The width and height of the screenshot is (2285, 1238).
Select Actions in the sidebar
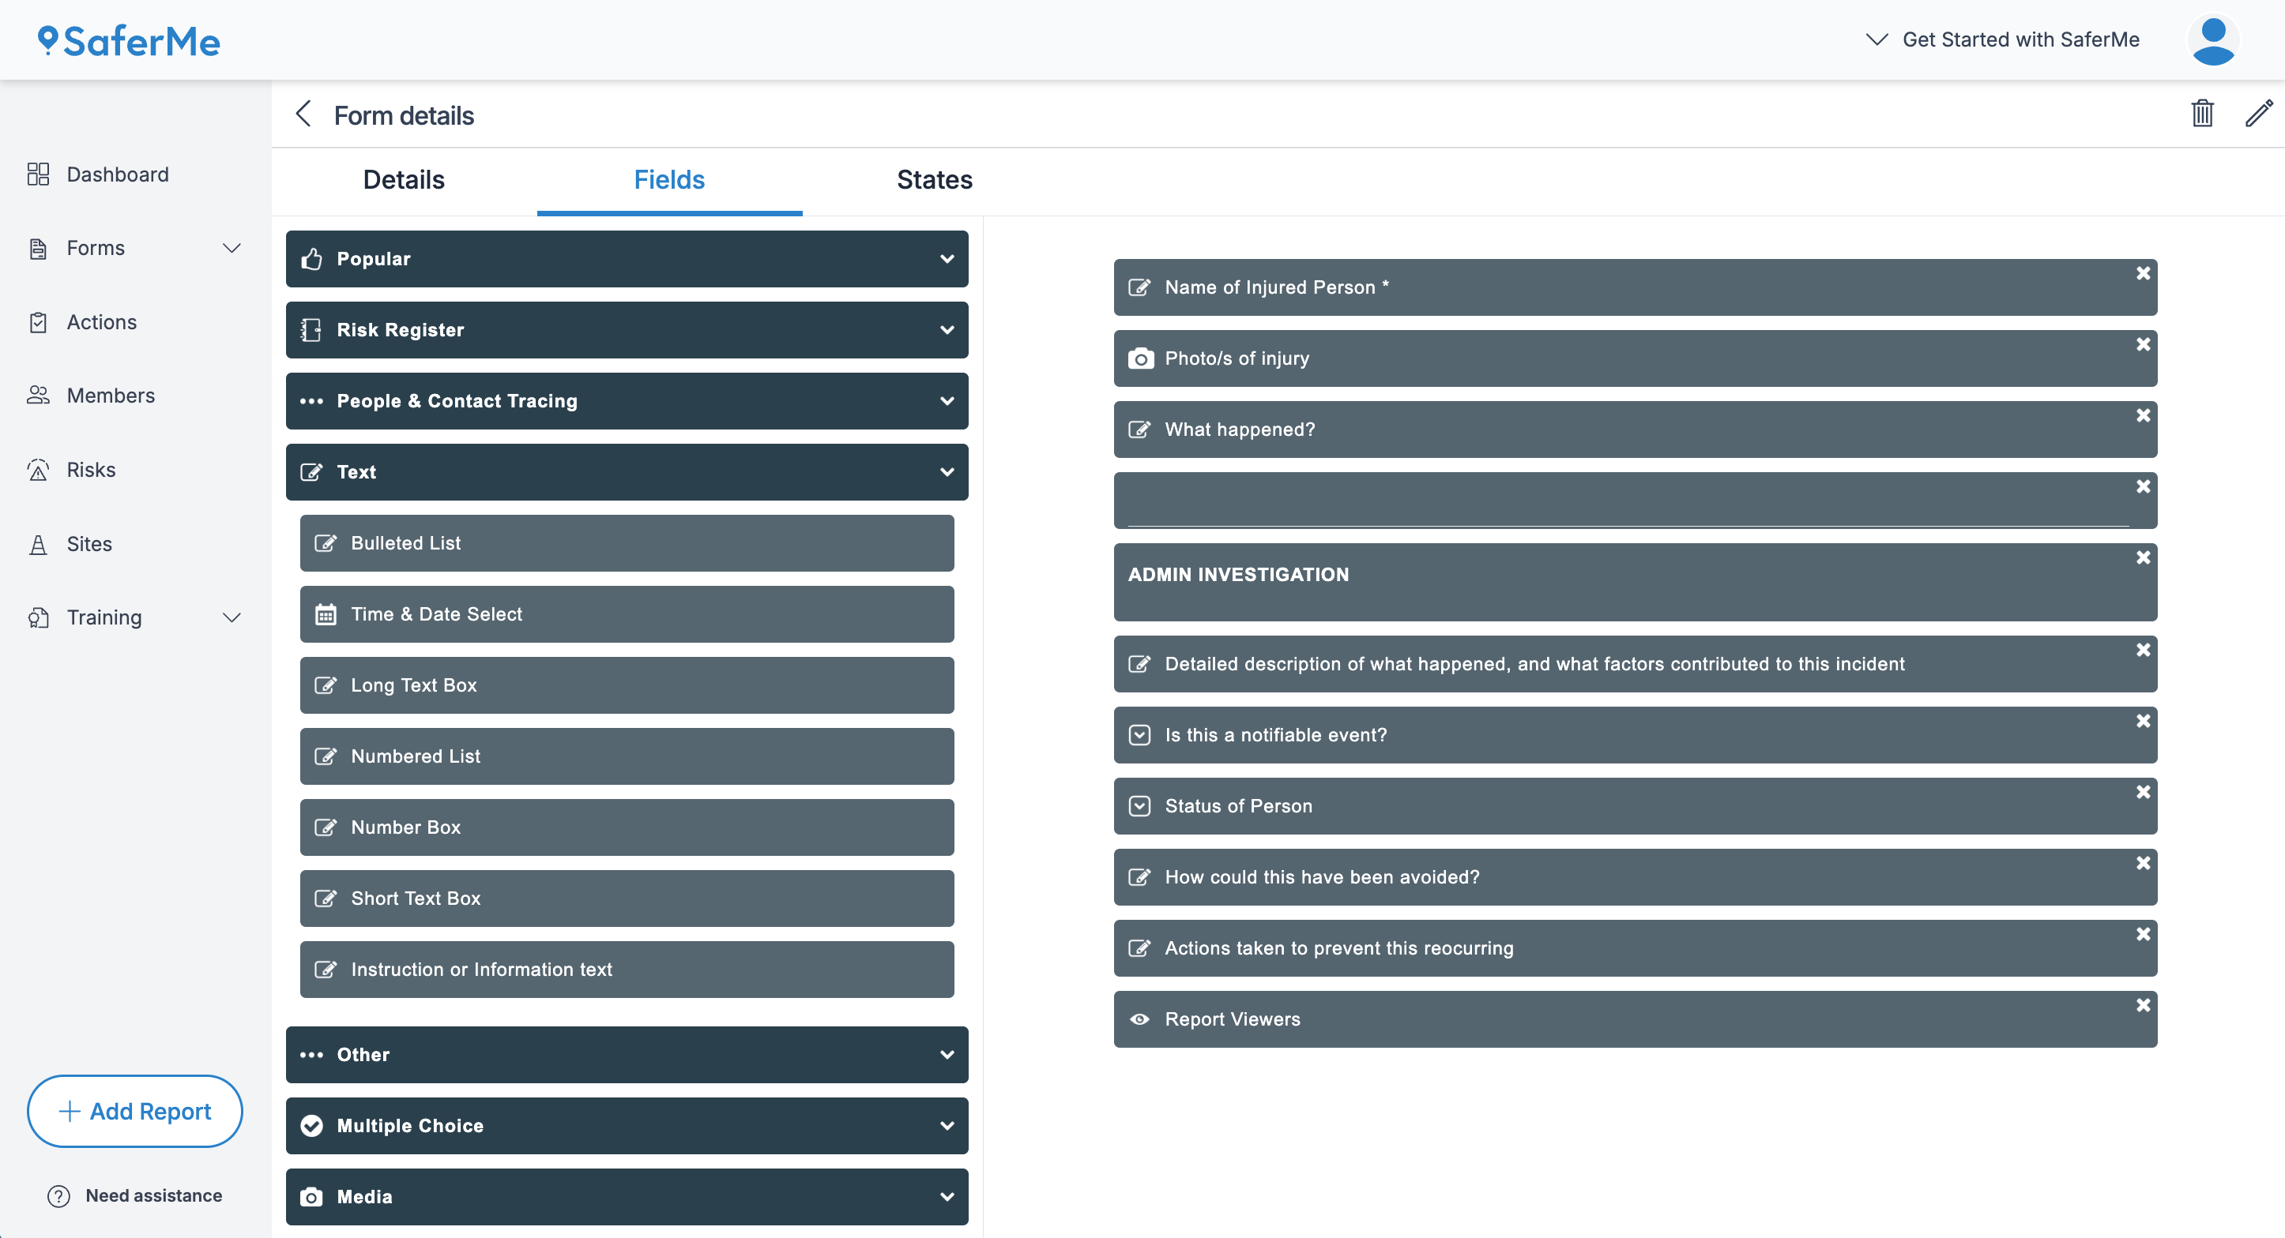(x=100, y=321)
